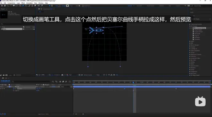Viewport: 212px width, 117px height.
Task: Click the fish layer label color square
Action: point(10,87)
